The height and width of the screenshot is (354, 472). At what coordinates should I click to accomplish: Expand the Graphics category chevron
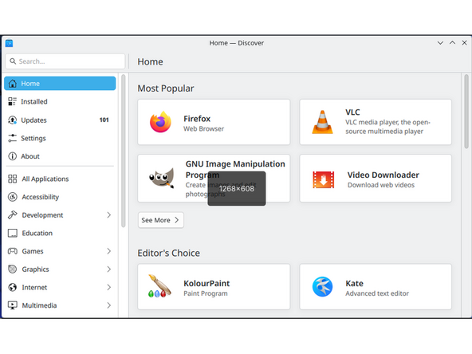coord(109,269)
